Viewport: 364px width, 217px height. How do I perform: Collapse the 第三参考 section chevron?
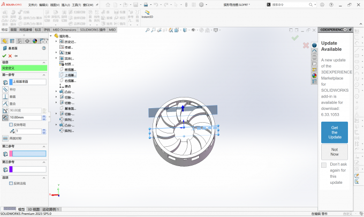click(44, 162)
